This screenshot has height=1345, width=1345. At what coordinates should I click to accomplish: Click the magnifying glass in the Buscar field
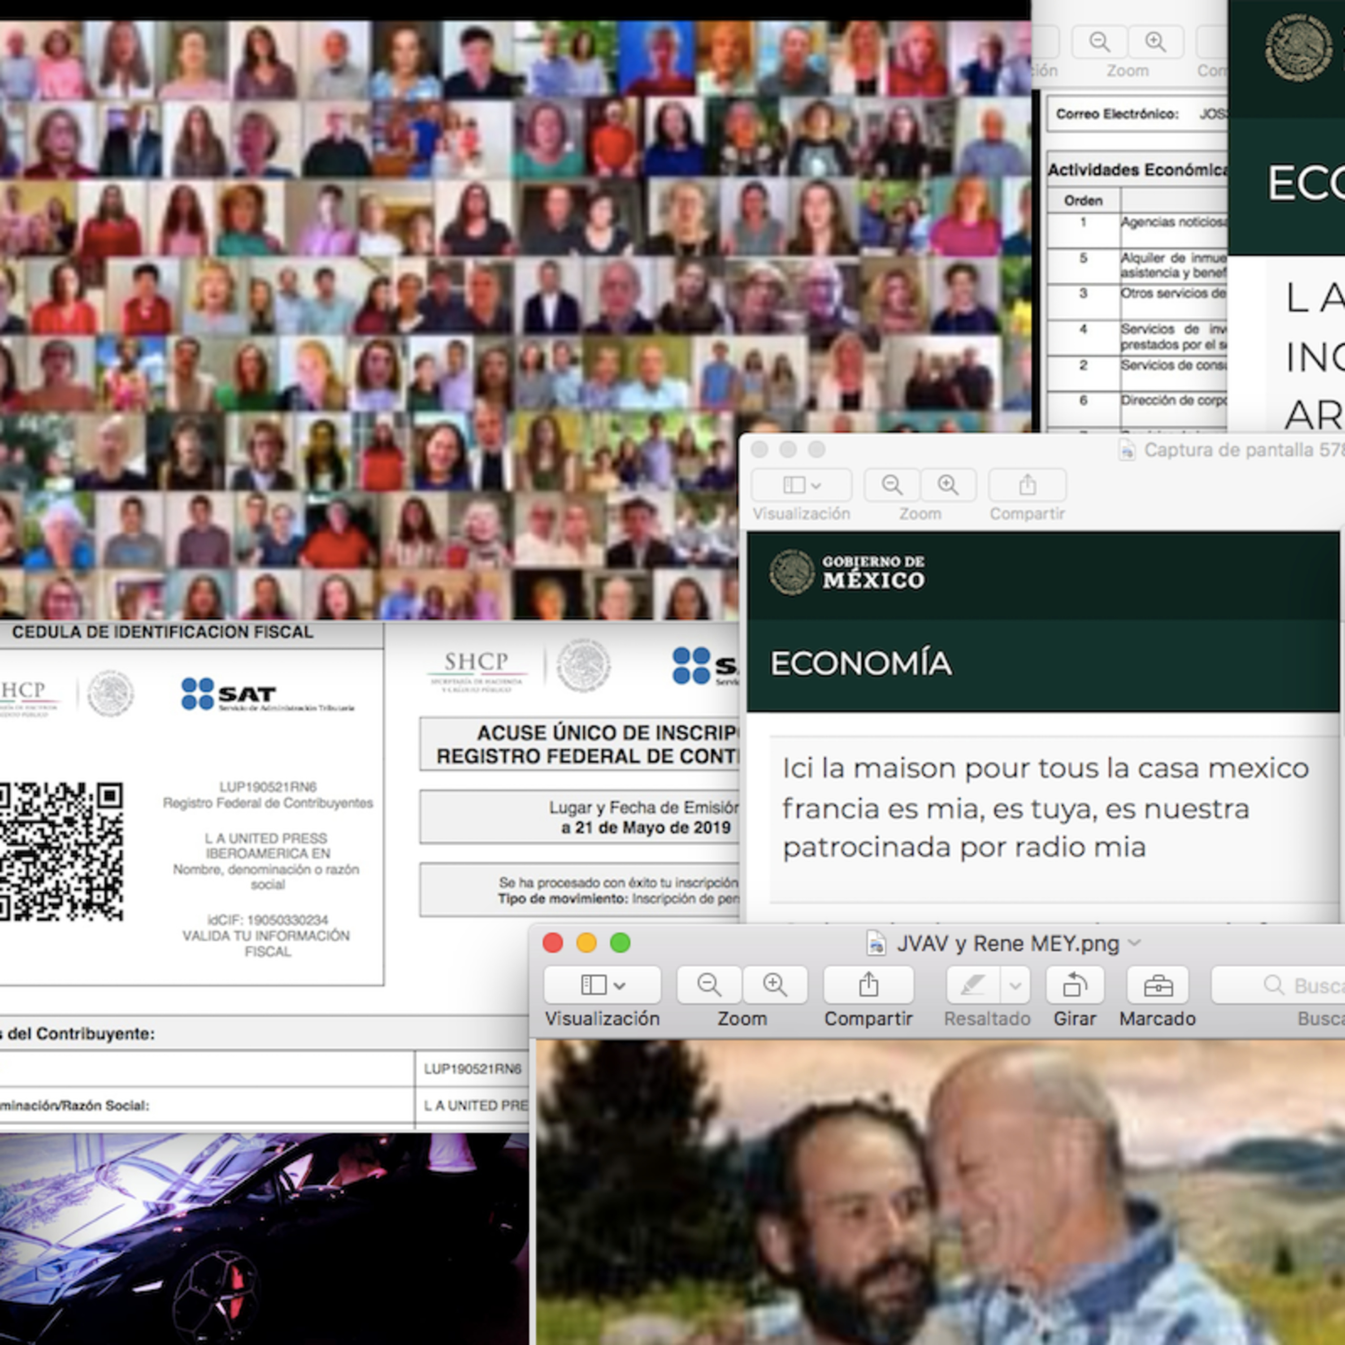pyautogui.click(x=1274, y=985)
